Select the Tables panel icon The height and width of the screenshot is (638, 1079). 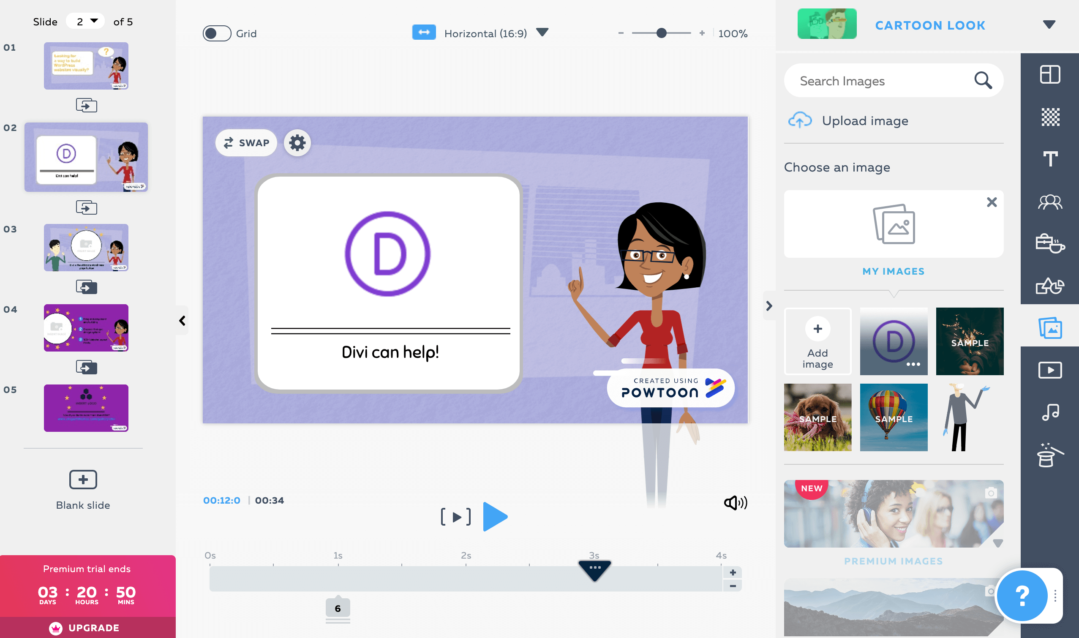[x=1050, y=74]
